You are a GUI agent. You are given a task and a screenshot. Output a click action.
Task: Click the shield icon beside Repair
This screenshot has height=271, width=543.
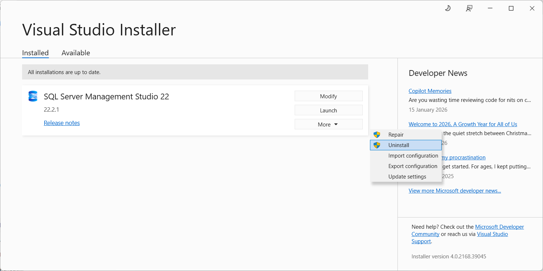[x=377, y=135]
